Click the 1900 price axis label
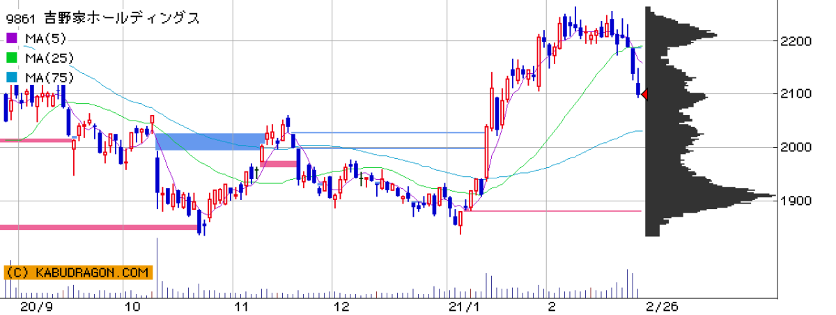836x315 pixels. (x=796, y=201)
